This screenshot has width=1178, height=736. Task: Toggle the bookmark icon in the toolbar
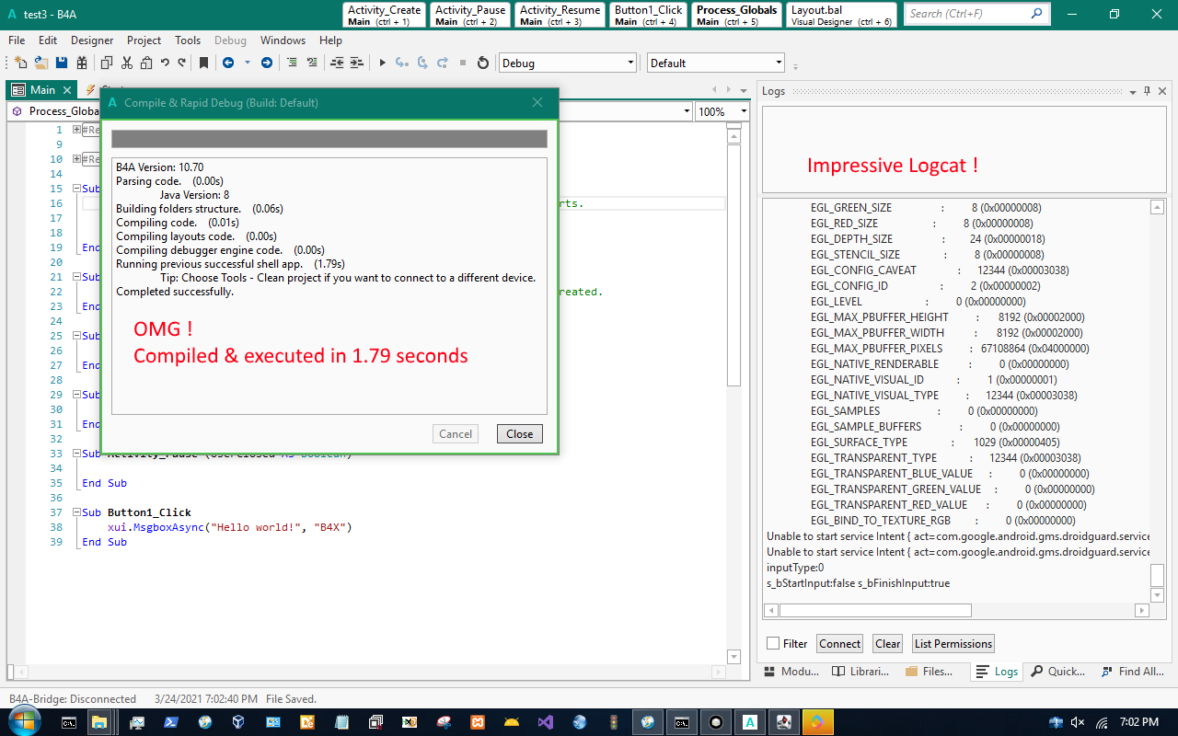tap(203, 63)
